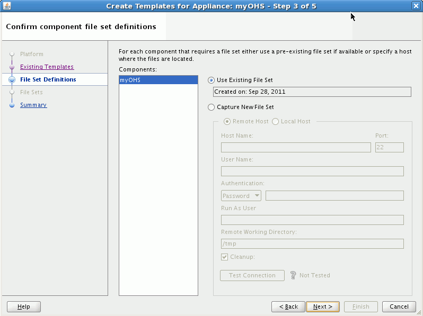
Task: Click the Host Name input field
Action: tap(296, 147)
